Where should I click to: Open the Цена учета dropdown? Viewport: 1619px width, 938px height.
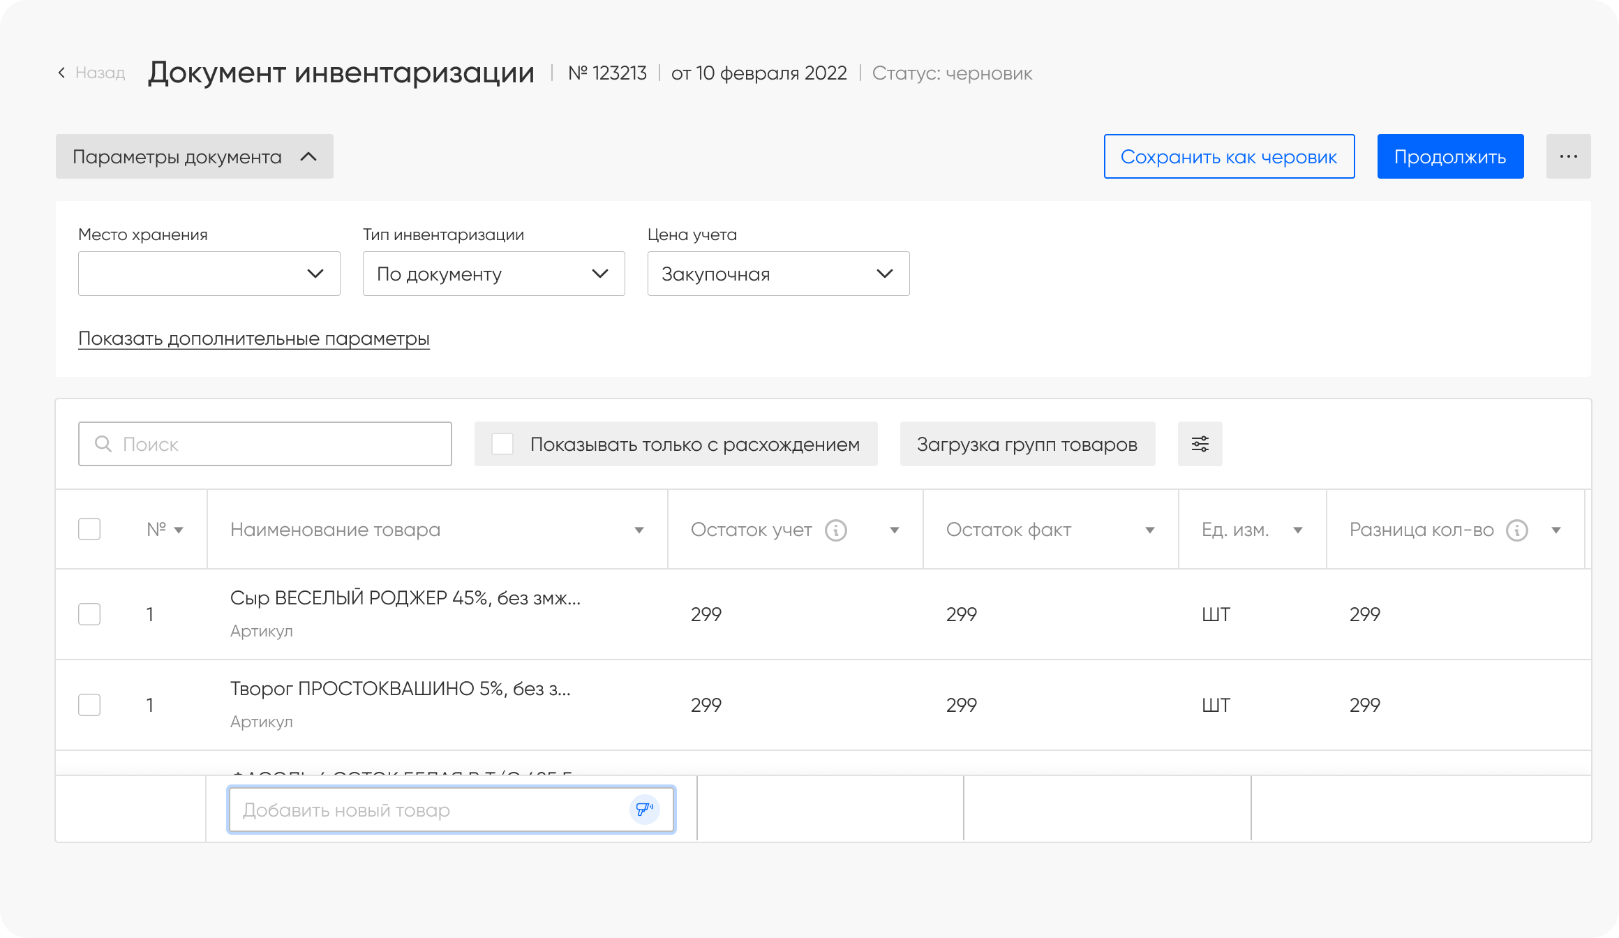click(779, 274)
